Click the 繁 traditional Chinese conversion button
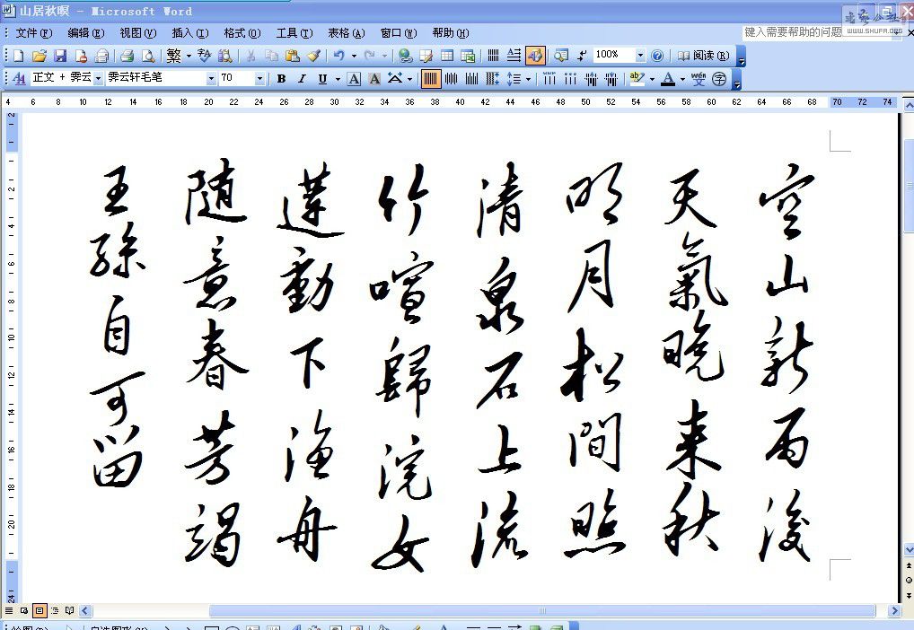Viewport: 914px width, 630px height. pyautogui.click(x=174, y=56)
